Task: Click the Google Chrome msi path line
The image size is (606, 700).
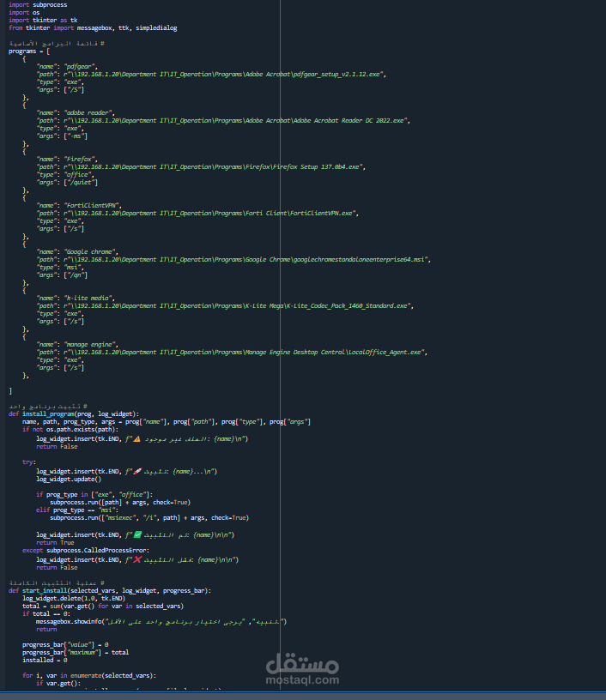Action: click(x=233, y=259)
